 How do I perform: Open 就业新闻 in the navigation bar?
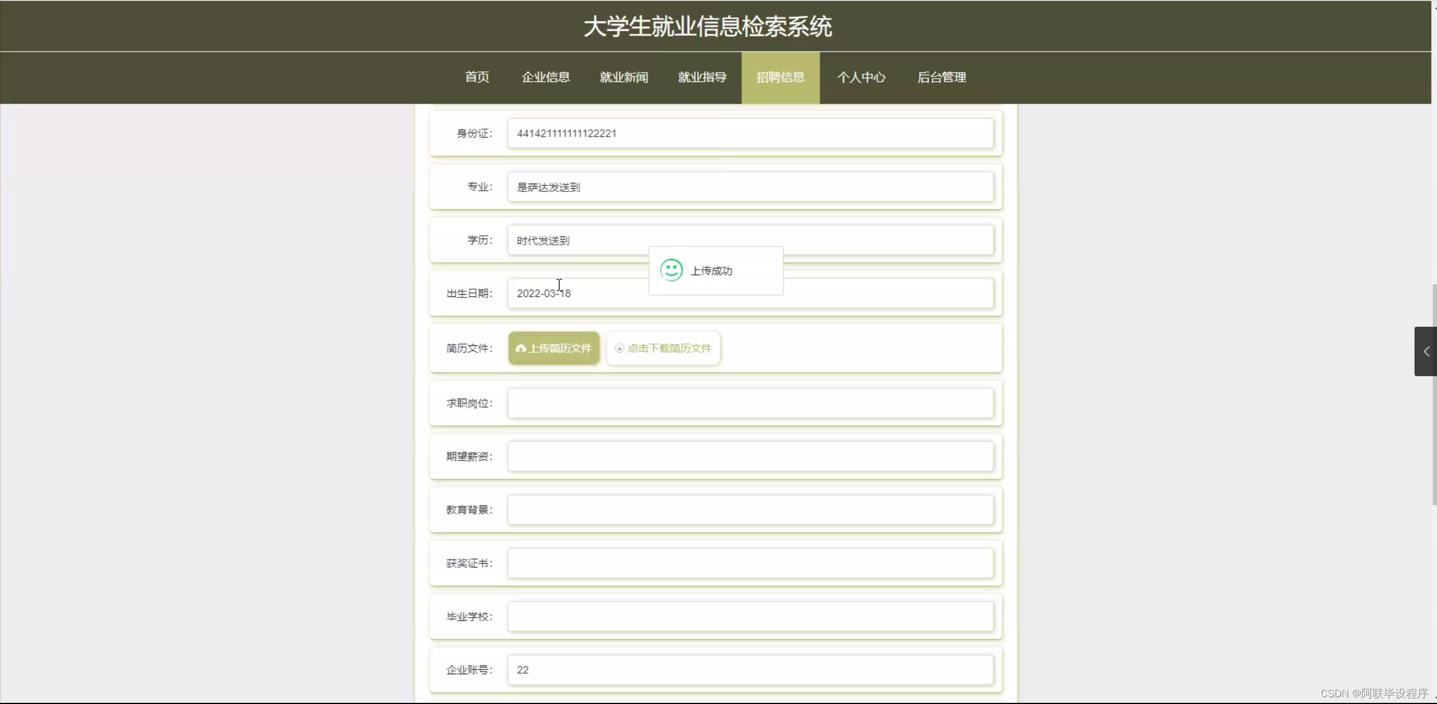pyautogui.click(x=624, y=77)
